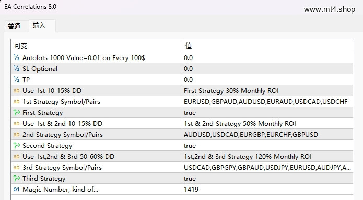The height and width of the screenshot is (200, 363).
Task: Click the string icon beside Use 1st 10-15% DD
Action: point(16,90)
